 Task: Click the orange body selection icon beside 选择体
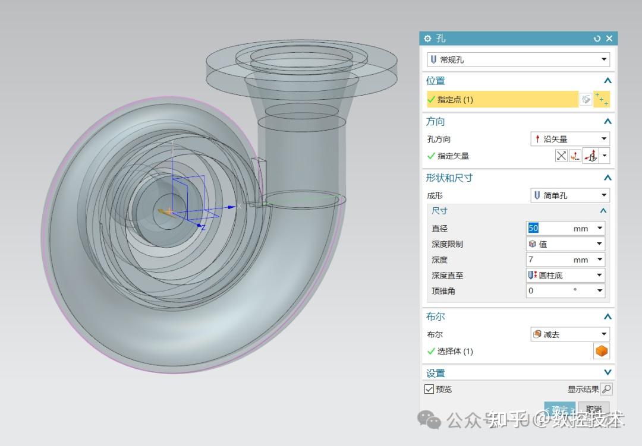[602, 350]
